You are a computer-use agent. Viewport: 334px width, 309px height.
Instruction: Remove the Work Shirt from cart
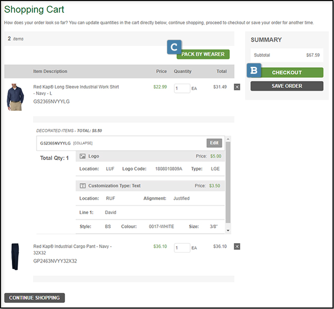pyautogui.click(x=237, y=87)
